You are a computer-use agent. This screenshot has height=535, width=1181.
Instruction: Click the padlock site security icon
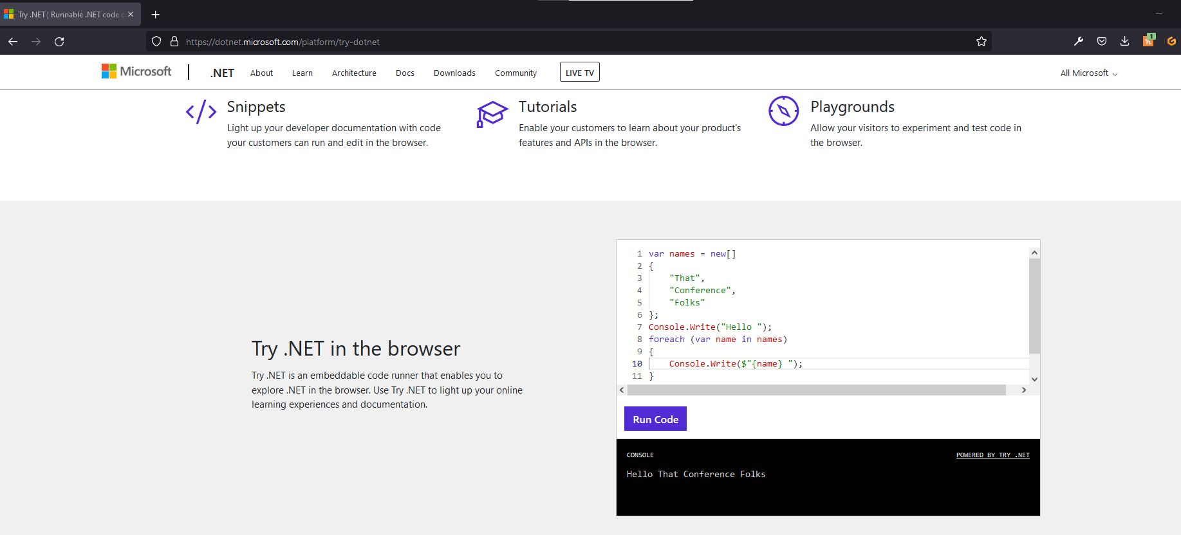tap(174, 42)
